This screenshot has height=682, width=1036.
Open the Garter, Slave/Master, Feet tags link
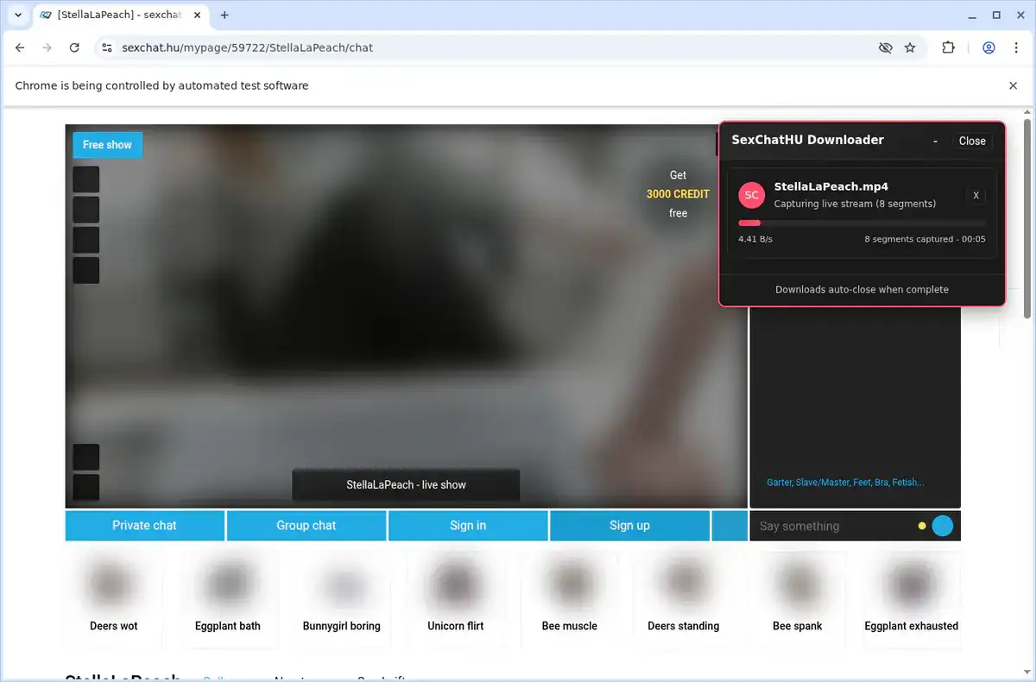click(x=845, y=483)
